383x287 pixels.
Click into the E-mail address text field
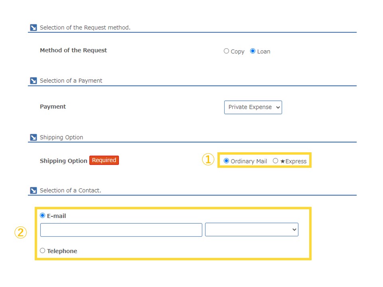coord(121,230)
